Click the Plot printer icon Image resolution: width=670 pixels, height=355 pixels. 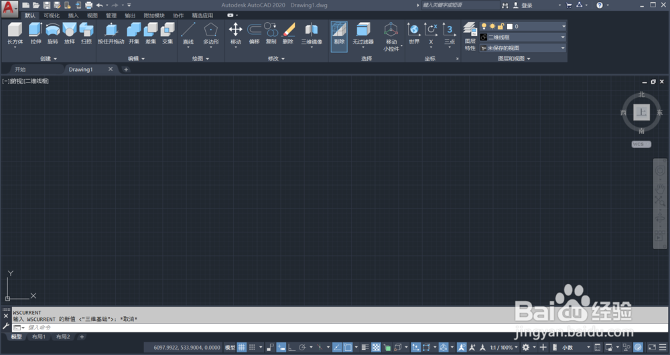click(88, 5)
